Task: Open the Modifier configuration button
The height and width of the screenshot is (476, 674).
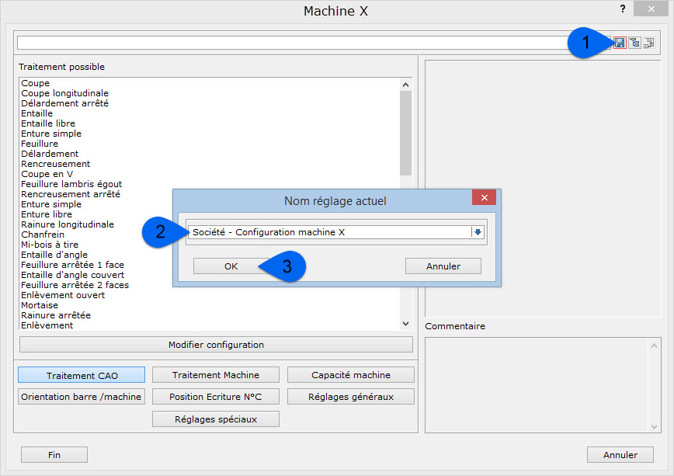Action: click(216, 344)
